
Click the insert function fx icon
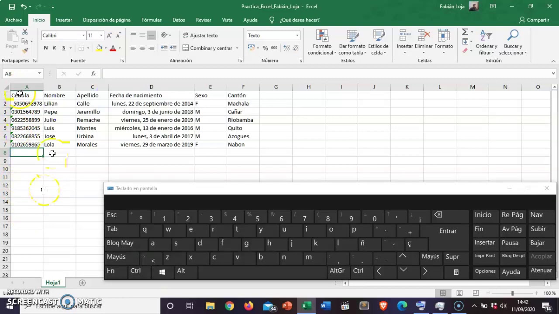click(93, 74)
